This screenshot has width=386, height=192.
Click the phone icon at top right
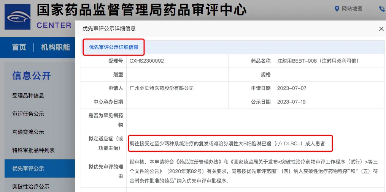382,9
